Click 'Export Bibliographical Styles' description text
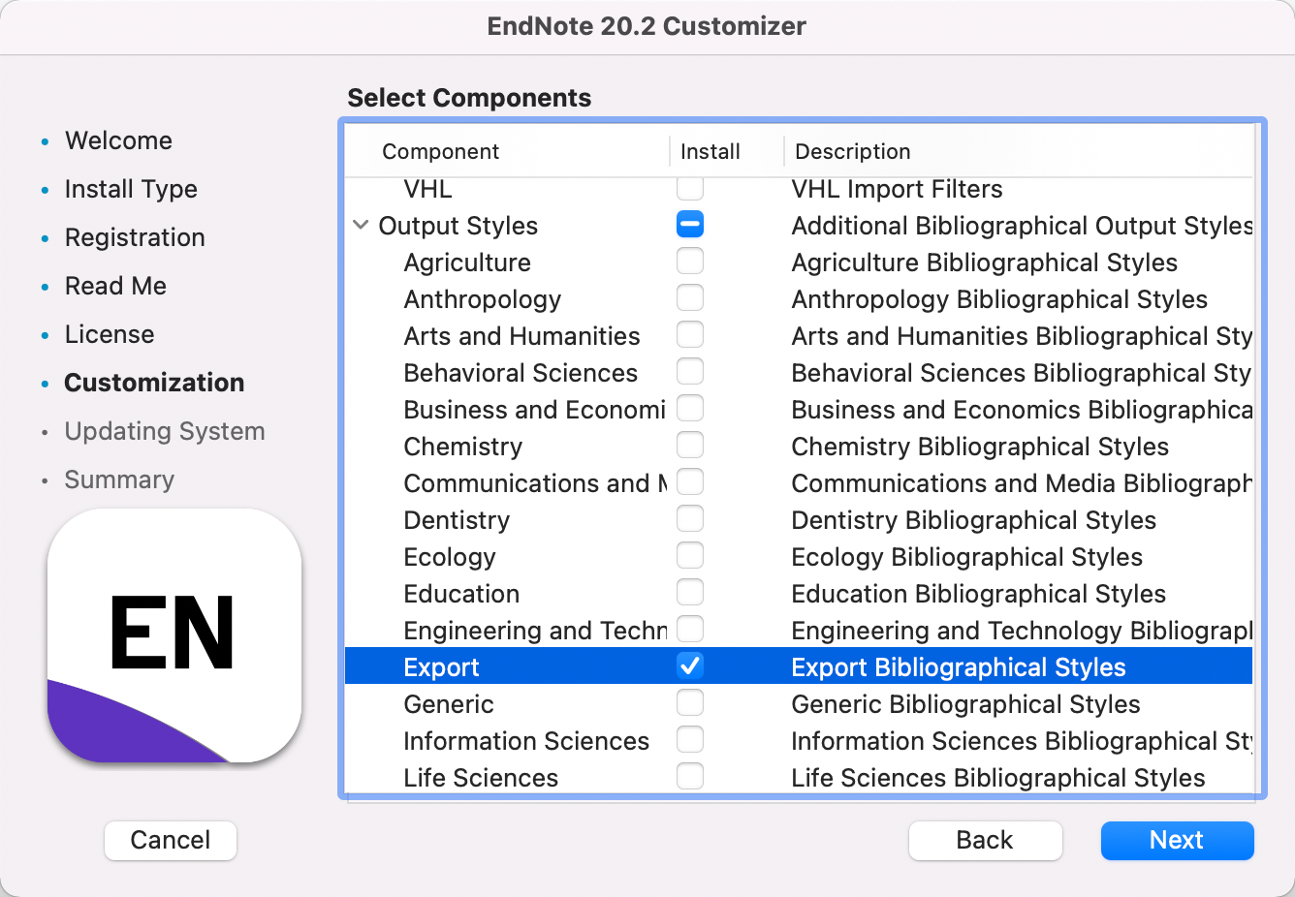Image resolution: width=1295 pixels, height=897 pixels. [959, 667]
